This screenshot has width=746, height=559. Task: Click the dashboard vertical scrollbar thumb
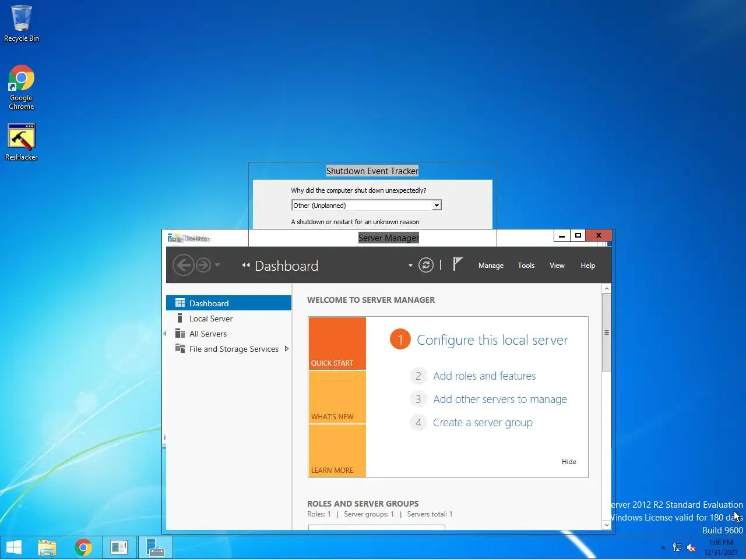tap(606, 332)
